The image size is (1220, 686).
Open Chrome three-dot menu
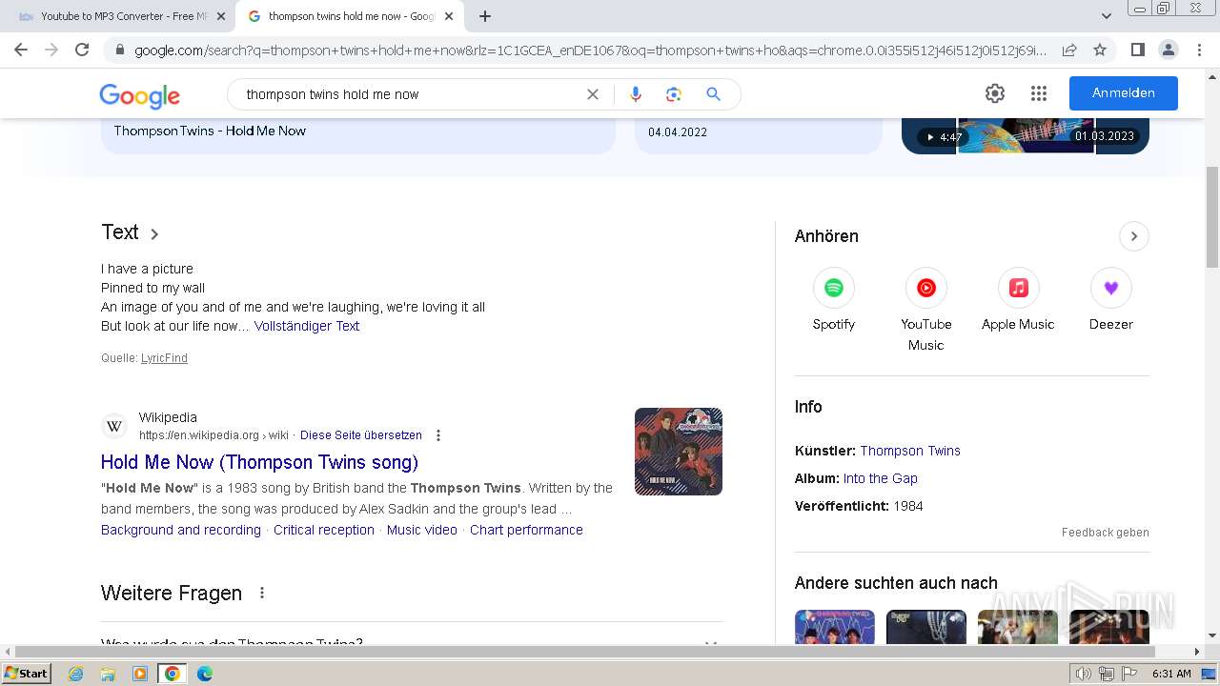[x=1199, y=50]
